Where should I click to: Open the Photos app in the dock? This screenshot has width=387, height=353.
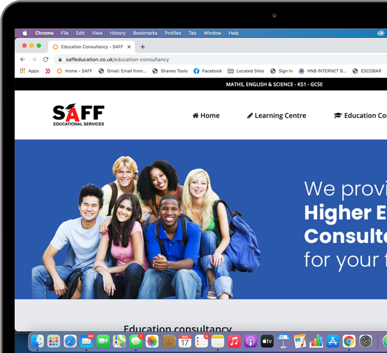pos(152,341)
